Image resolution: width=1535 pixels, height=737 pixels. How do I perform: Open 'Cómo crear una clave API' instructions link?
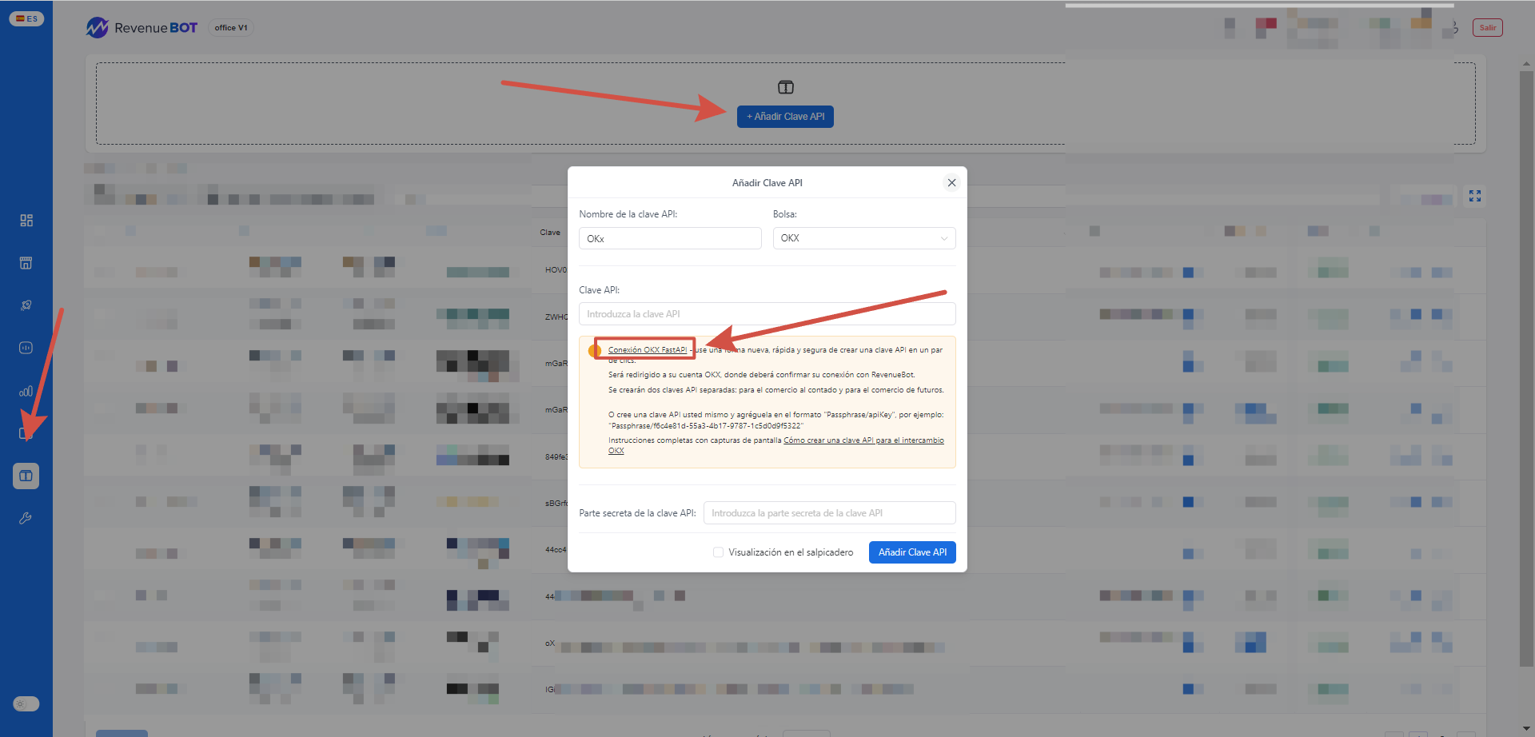coord(863,440)
